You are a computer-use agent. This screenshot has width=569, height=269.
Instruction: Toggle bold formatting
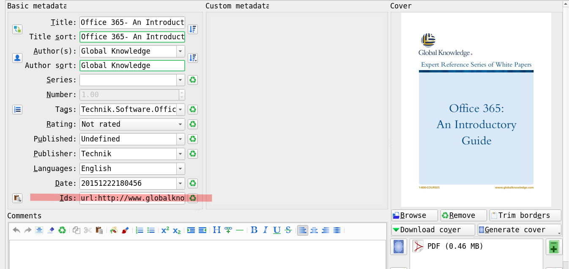click(x=254, y=230)
